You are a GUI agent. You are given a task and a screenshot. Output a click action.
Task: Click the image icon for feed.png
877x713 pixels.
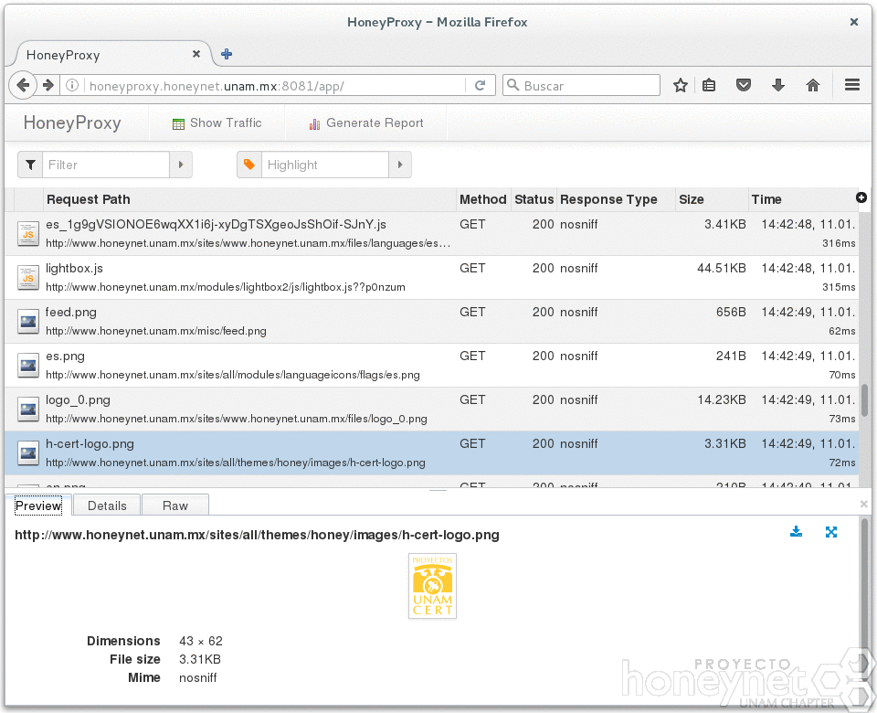[28, 321]
